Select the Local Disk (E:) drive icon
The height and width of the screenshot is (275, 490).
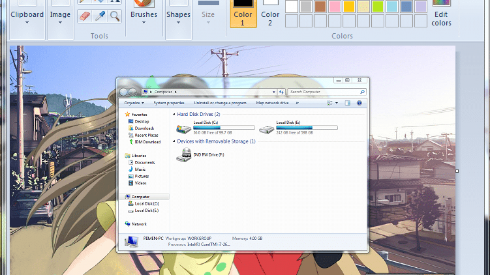coord(267,129)
